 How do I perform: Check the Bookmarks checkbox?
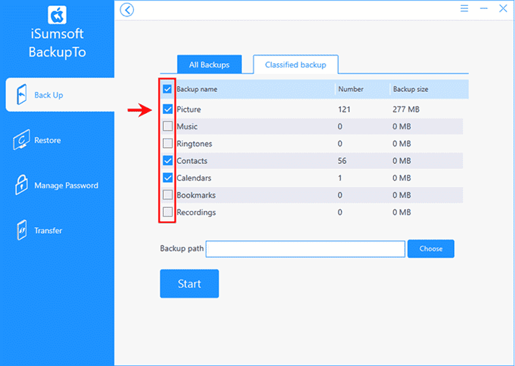click(167, 195)
